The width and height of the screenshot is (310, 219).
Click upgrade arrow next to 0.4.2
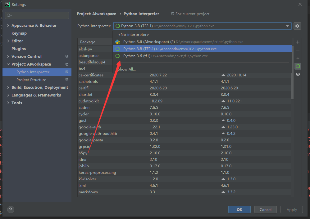pyautogui.click(x=223, y=134)
